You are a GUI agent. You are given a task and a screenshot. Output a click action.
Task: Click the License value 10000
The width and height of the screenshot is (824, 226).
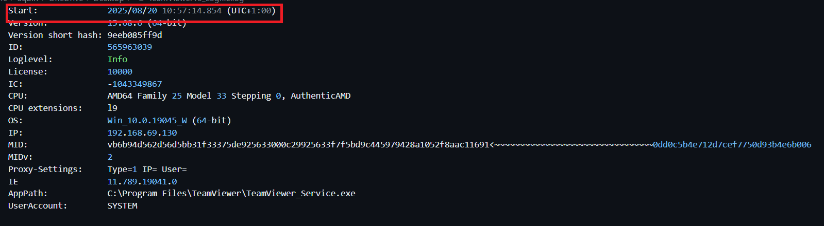click(120, 72)
